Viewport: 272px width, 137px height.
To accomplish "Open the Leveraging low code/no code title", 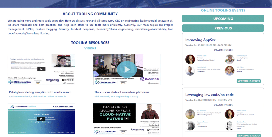I will click(209, 95).
